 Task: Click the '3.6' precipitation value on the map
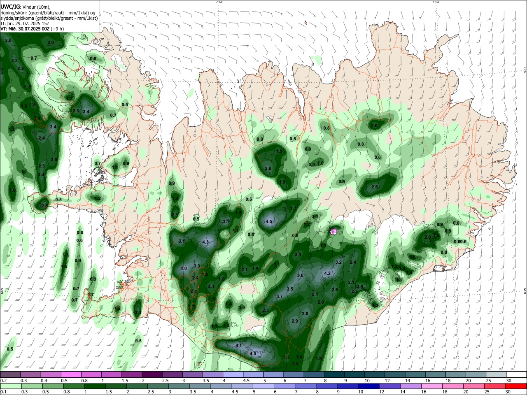[300, 276]
